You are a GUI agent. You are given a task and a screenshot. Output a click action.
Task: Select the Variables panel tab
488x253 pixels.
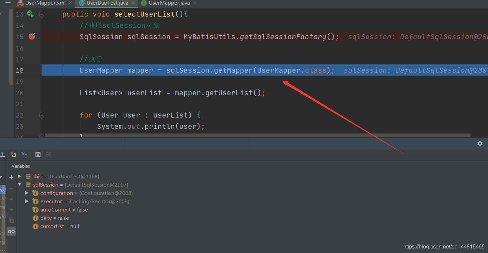click(x=21, y=166)
